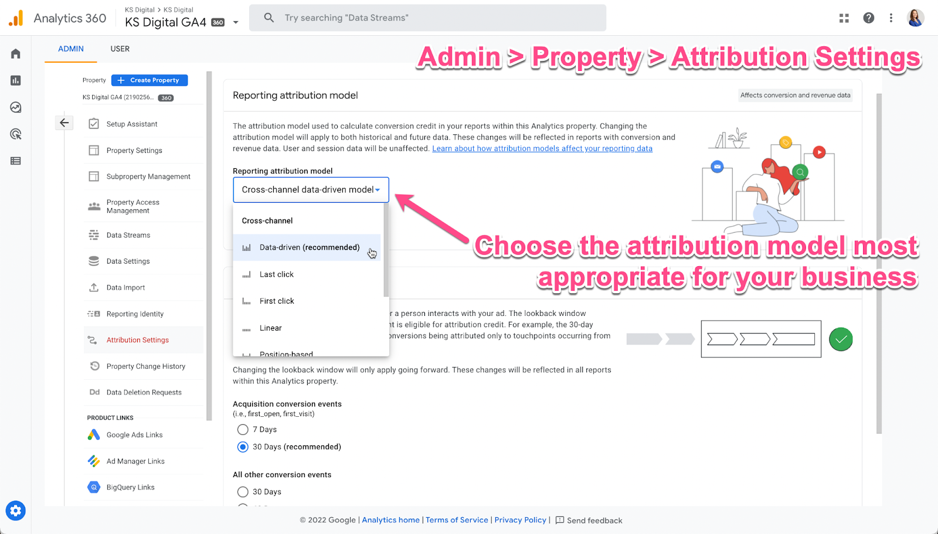The height and width of the screenshot is (534, 938).
Task: Choose Linear attribution model
Action: (x=307, y=328)
